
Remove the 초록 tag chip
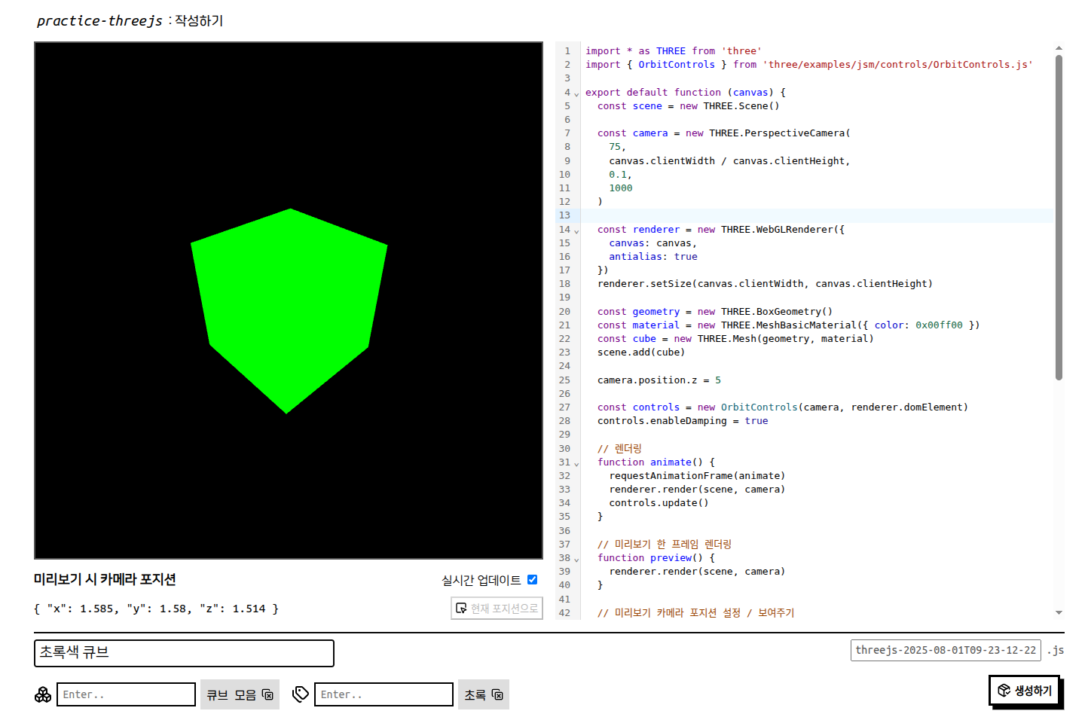tap(497, 694)
